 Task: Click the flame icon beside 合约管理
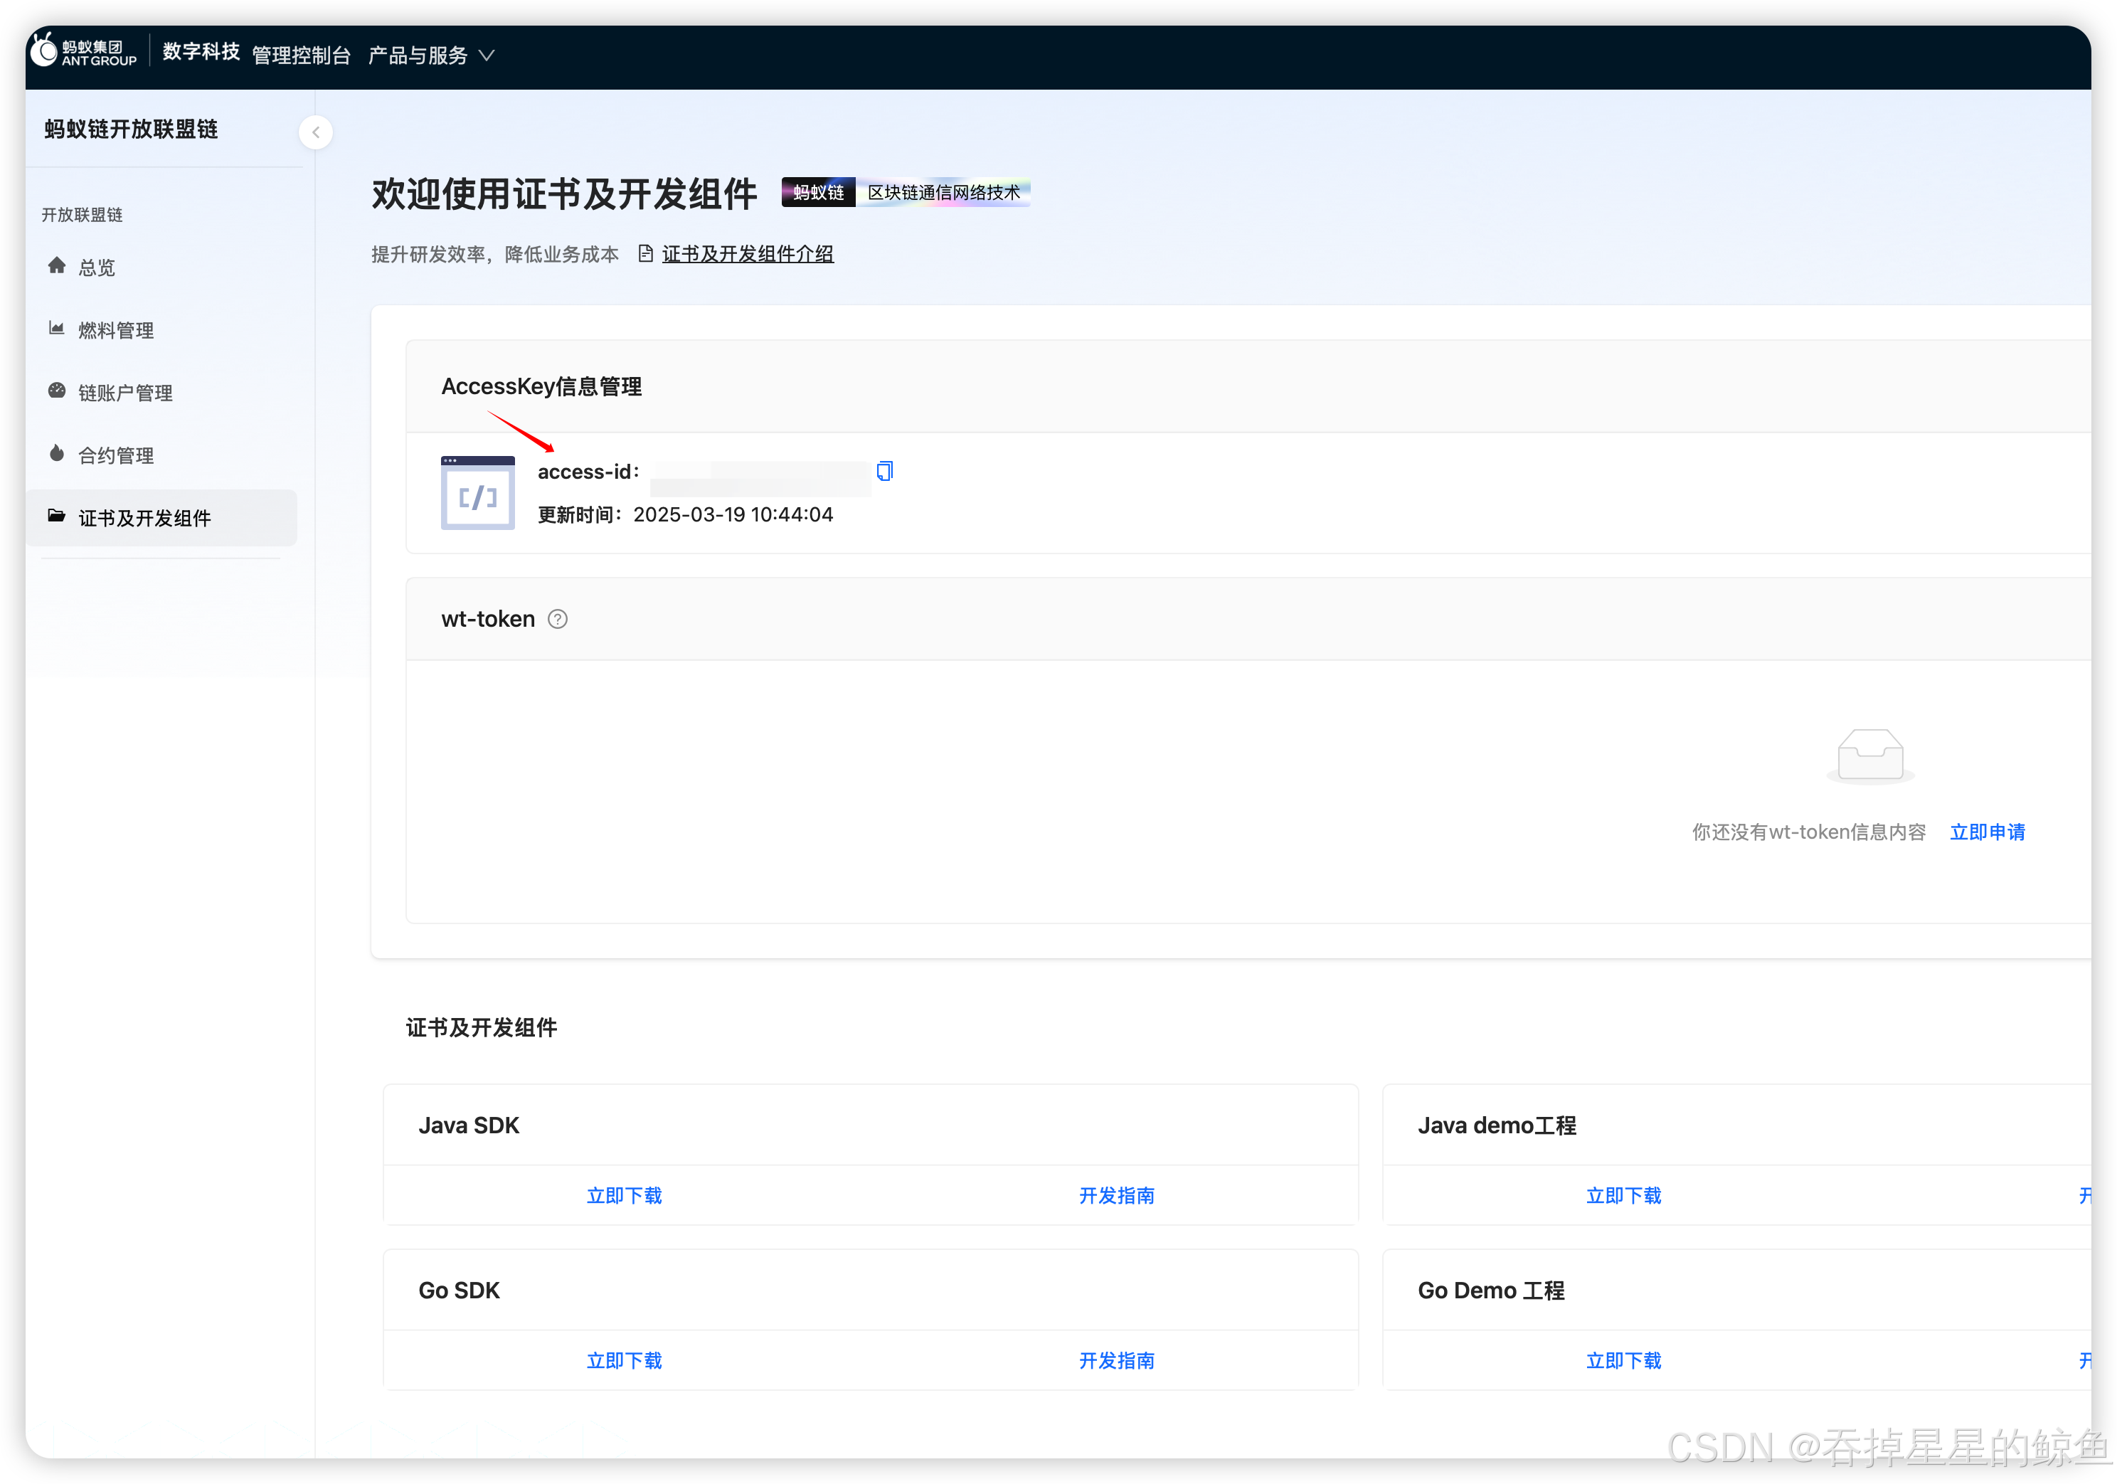57,454
